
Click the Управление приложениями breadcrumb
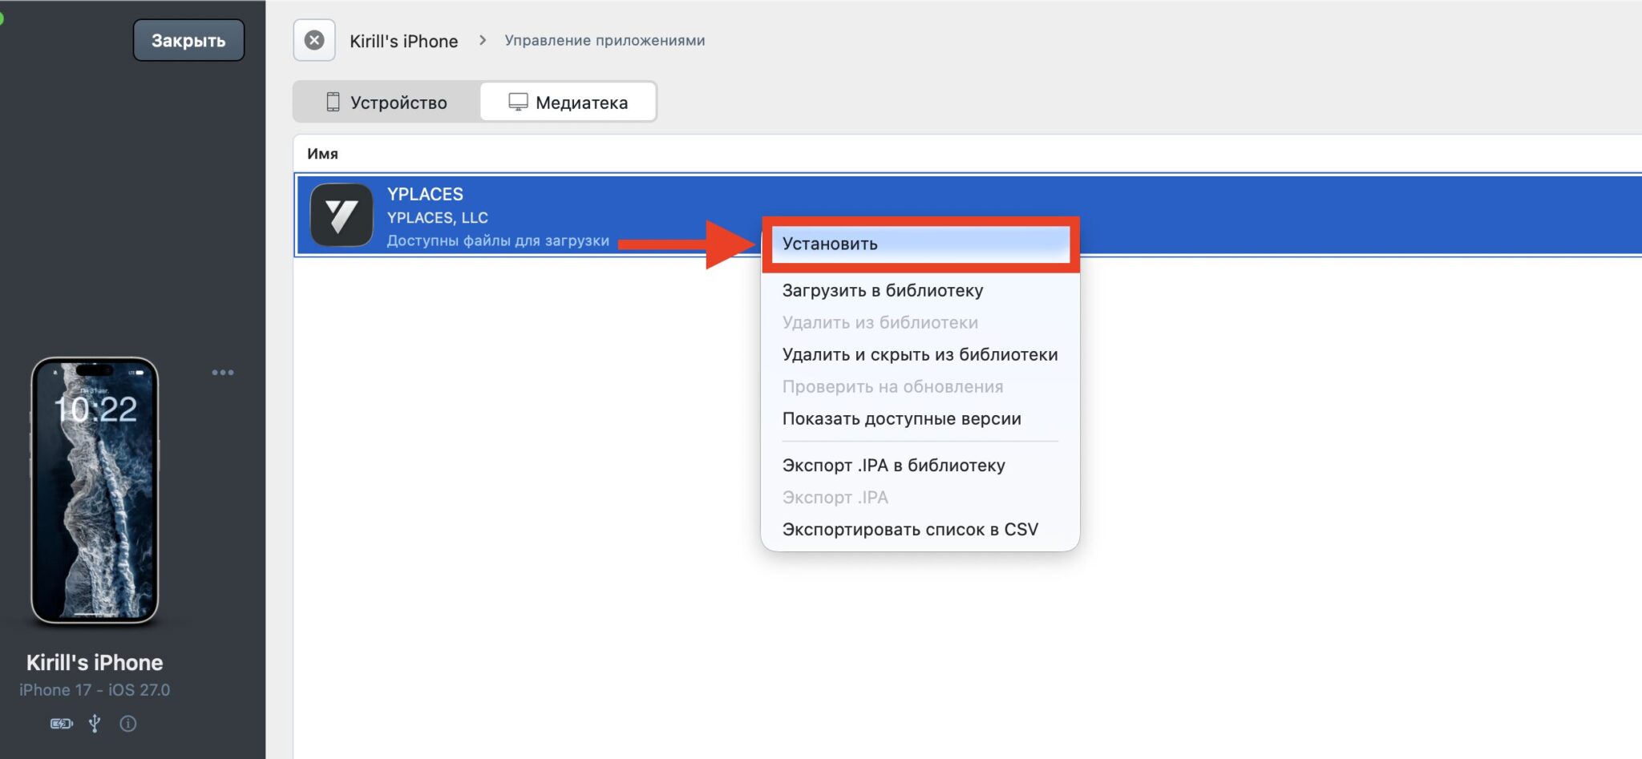605,40
